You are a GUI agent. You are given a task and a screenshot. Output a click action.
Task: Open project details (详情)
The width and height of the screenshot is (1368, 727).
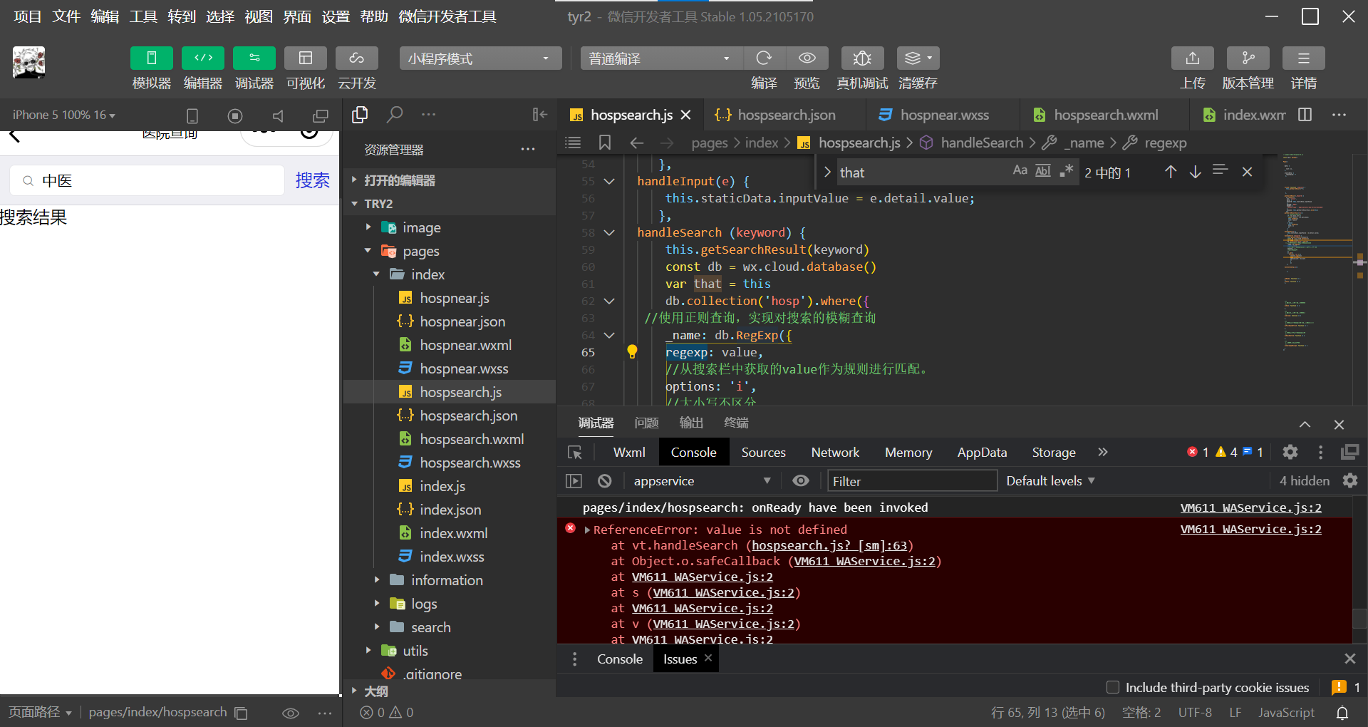point(1304,58)
